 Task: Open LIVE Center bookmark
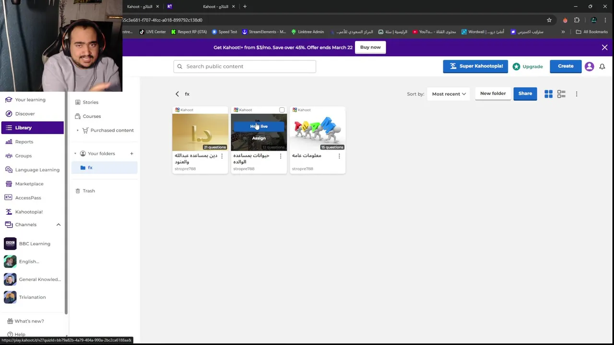pyautogui.click(x=153, y=32)
